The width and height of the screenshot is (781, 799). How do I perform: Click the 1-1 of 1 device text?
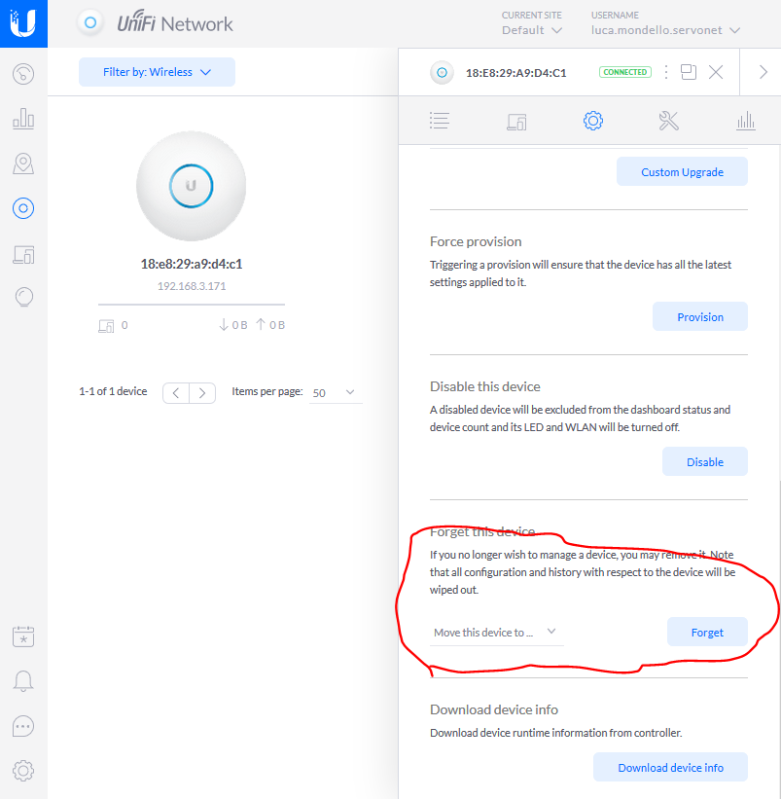tap(113, 391)
